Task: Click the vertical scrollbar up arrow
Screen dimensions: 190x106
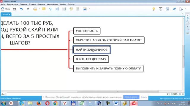Action: (183, 18)
